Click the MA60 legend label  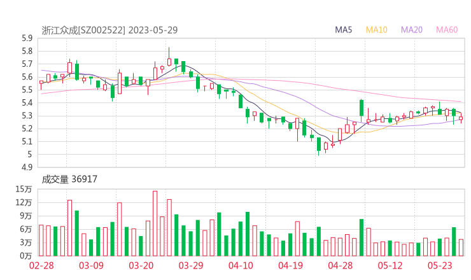tap(447, 30)
